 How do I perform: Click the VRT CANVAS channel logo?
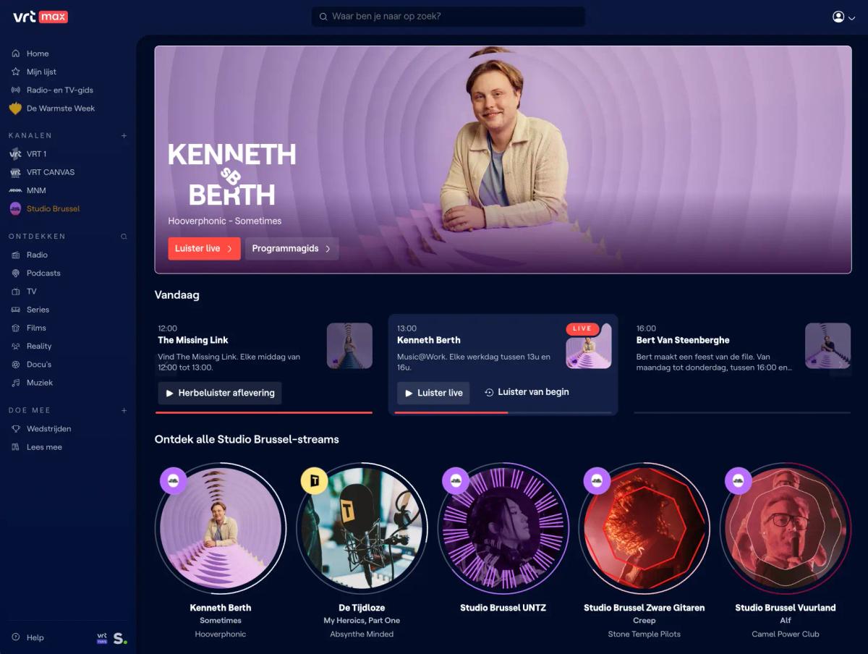(x=15, y=172)
